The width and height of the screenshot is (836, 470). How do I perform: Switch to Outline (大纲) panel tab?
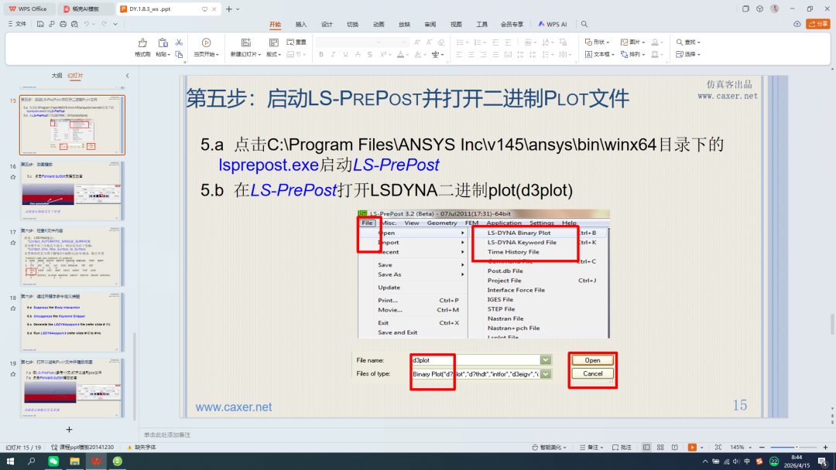pyautogui.click(x=57, y=76)
